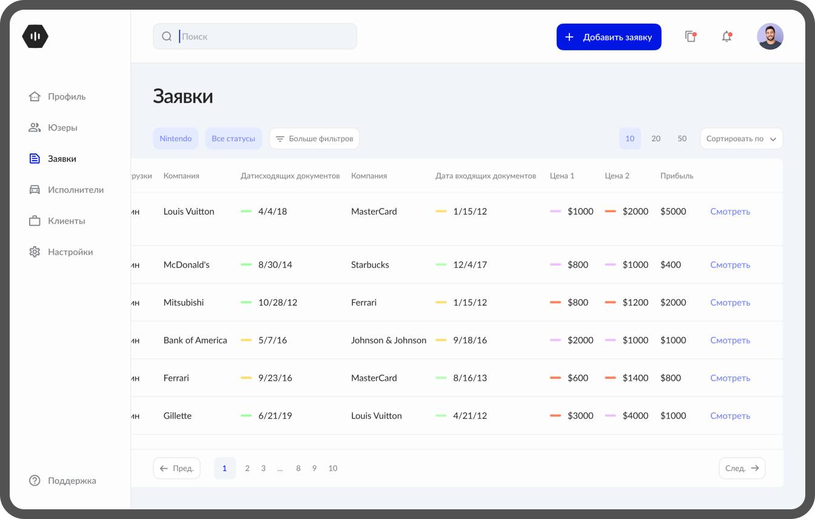
Task: Click Смотреть for Louis Vuitton row
Action: click(x=730, y=212)
